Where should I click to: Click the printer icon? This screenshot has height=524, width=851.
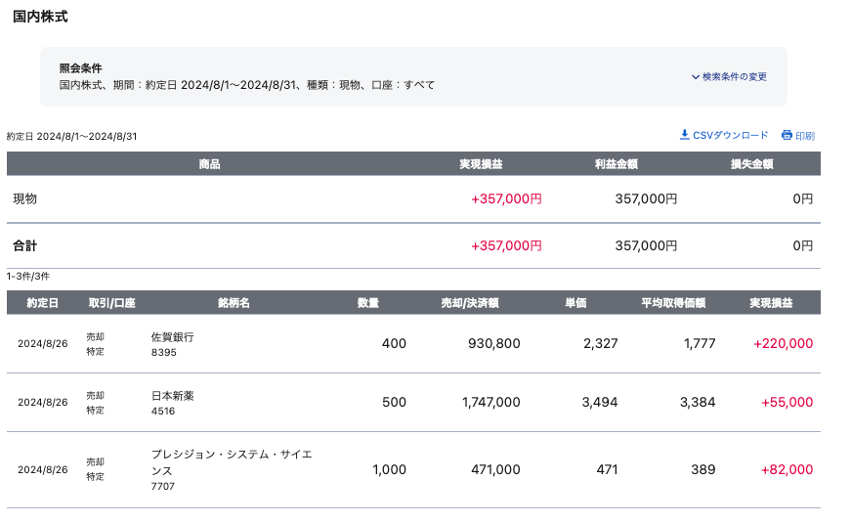click(x=787, y=136)
